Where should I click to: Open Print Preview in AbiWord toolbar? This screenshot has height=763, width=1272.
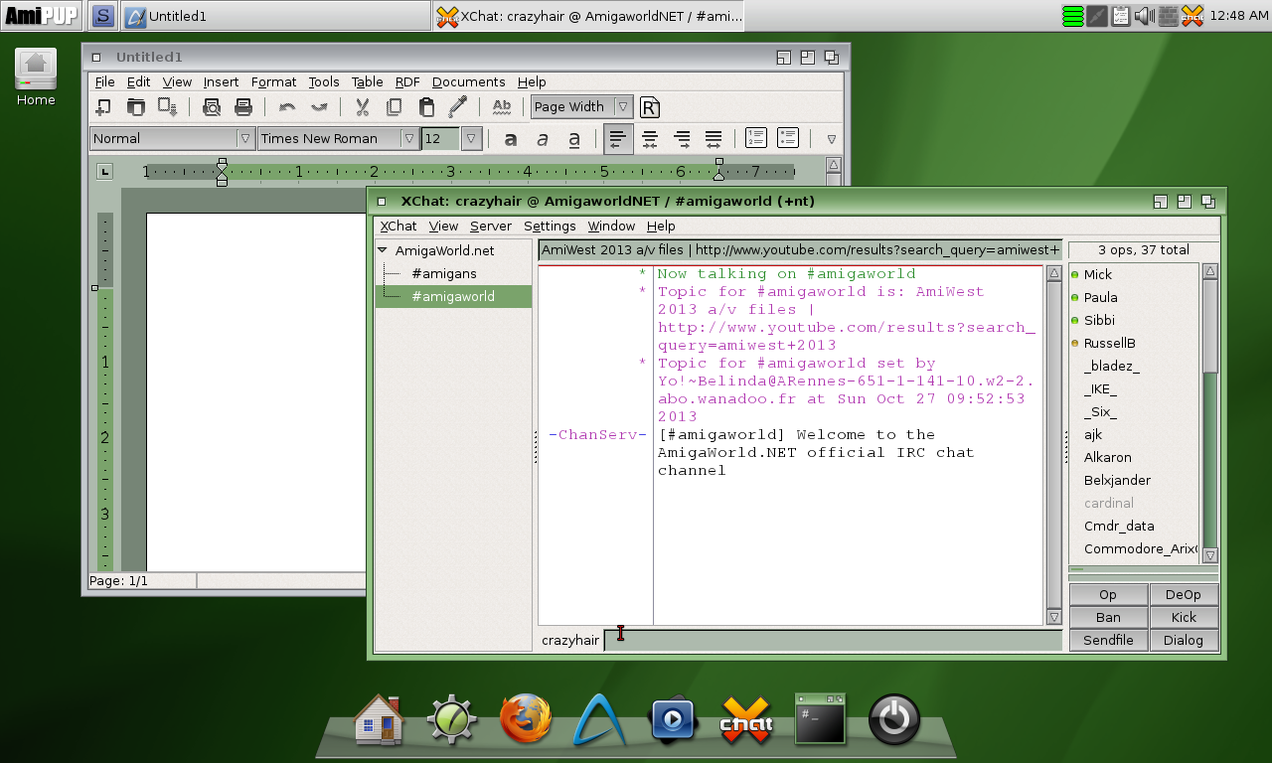click(x=211, y=107)
